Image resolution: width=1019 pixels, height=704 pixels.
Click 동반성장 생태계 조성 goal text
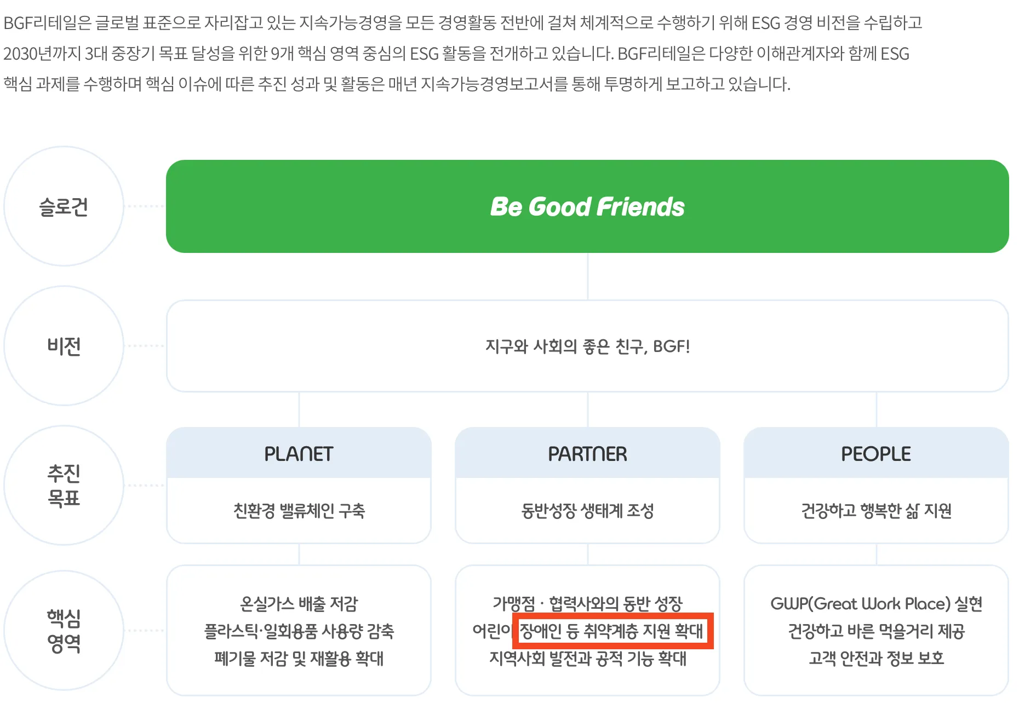coord(587,511)
